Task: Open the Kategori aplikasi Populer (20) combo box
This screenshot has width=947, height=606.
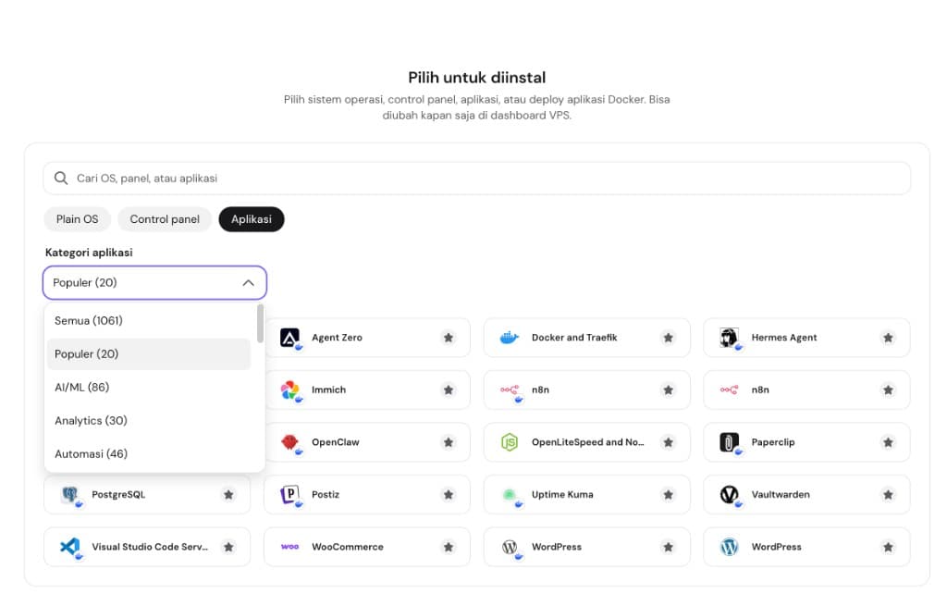Action: pyautogui.click(x=154, y=283)
